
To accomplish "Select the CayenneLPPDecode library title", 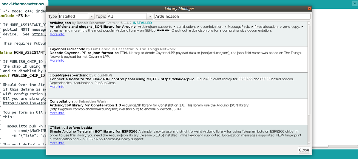I will pyautogui.click(x=67, y=49).
